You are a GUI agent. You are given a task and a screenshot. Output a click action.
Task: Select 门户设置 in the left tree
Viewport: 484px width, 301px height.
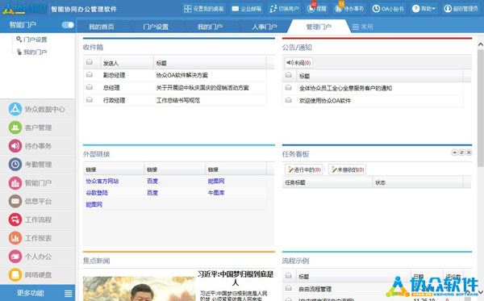click(32, 40)
